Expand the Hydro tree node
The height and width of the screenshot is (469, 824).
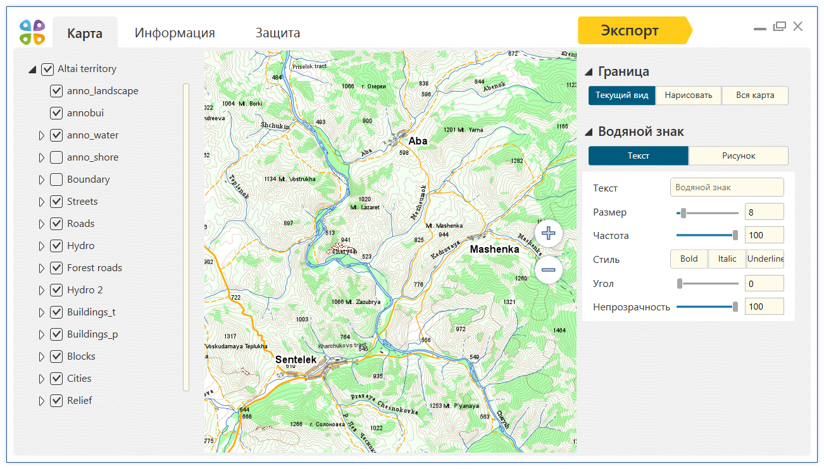click(x=42, y=246)
